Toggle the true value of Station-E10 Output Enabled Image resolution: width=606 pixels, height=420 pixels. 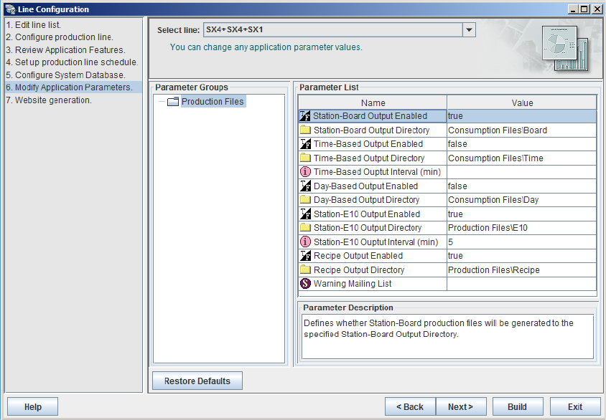point(521,214)
